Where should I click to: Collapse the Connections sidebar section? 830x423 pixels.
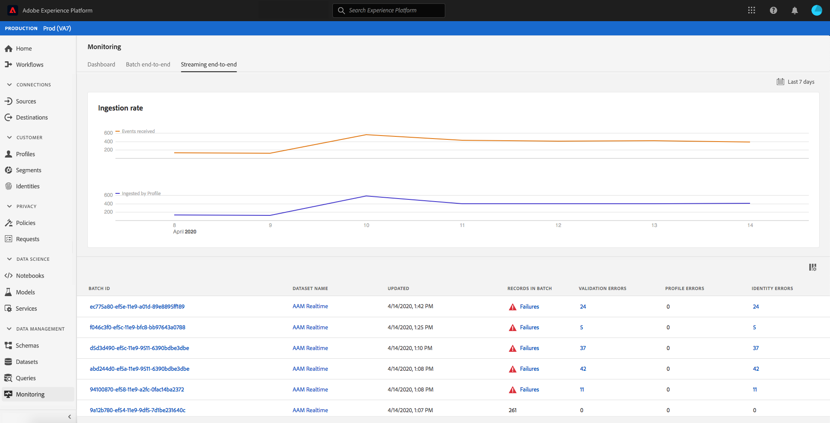[x=10, y=85]
